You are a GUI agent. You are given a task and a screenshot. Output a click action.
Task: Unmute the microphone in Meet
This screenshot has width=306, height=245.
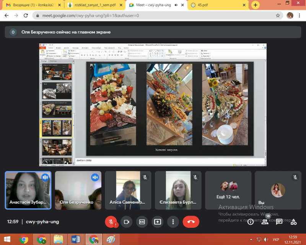[111, 222]
